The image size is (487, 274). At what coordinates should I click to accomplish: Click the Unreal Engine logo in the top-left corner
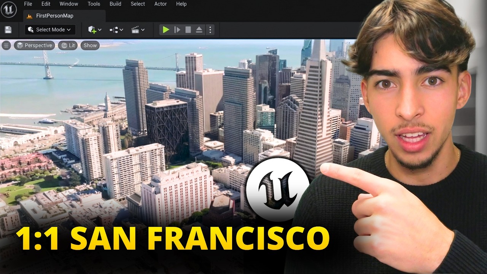click(x=9, y=9)
